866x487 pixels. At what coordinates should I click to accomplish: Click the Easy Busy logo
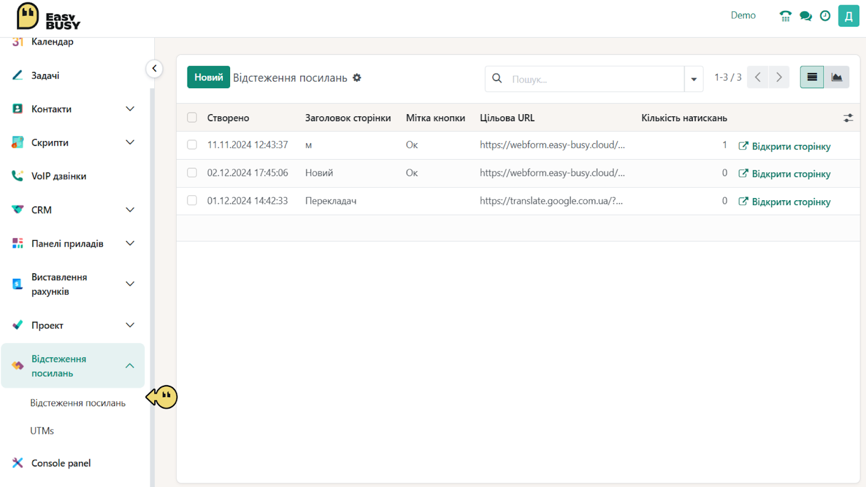pyautogui.click(x=48, y=17)
